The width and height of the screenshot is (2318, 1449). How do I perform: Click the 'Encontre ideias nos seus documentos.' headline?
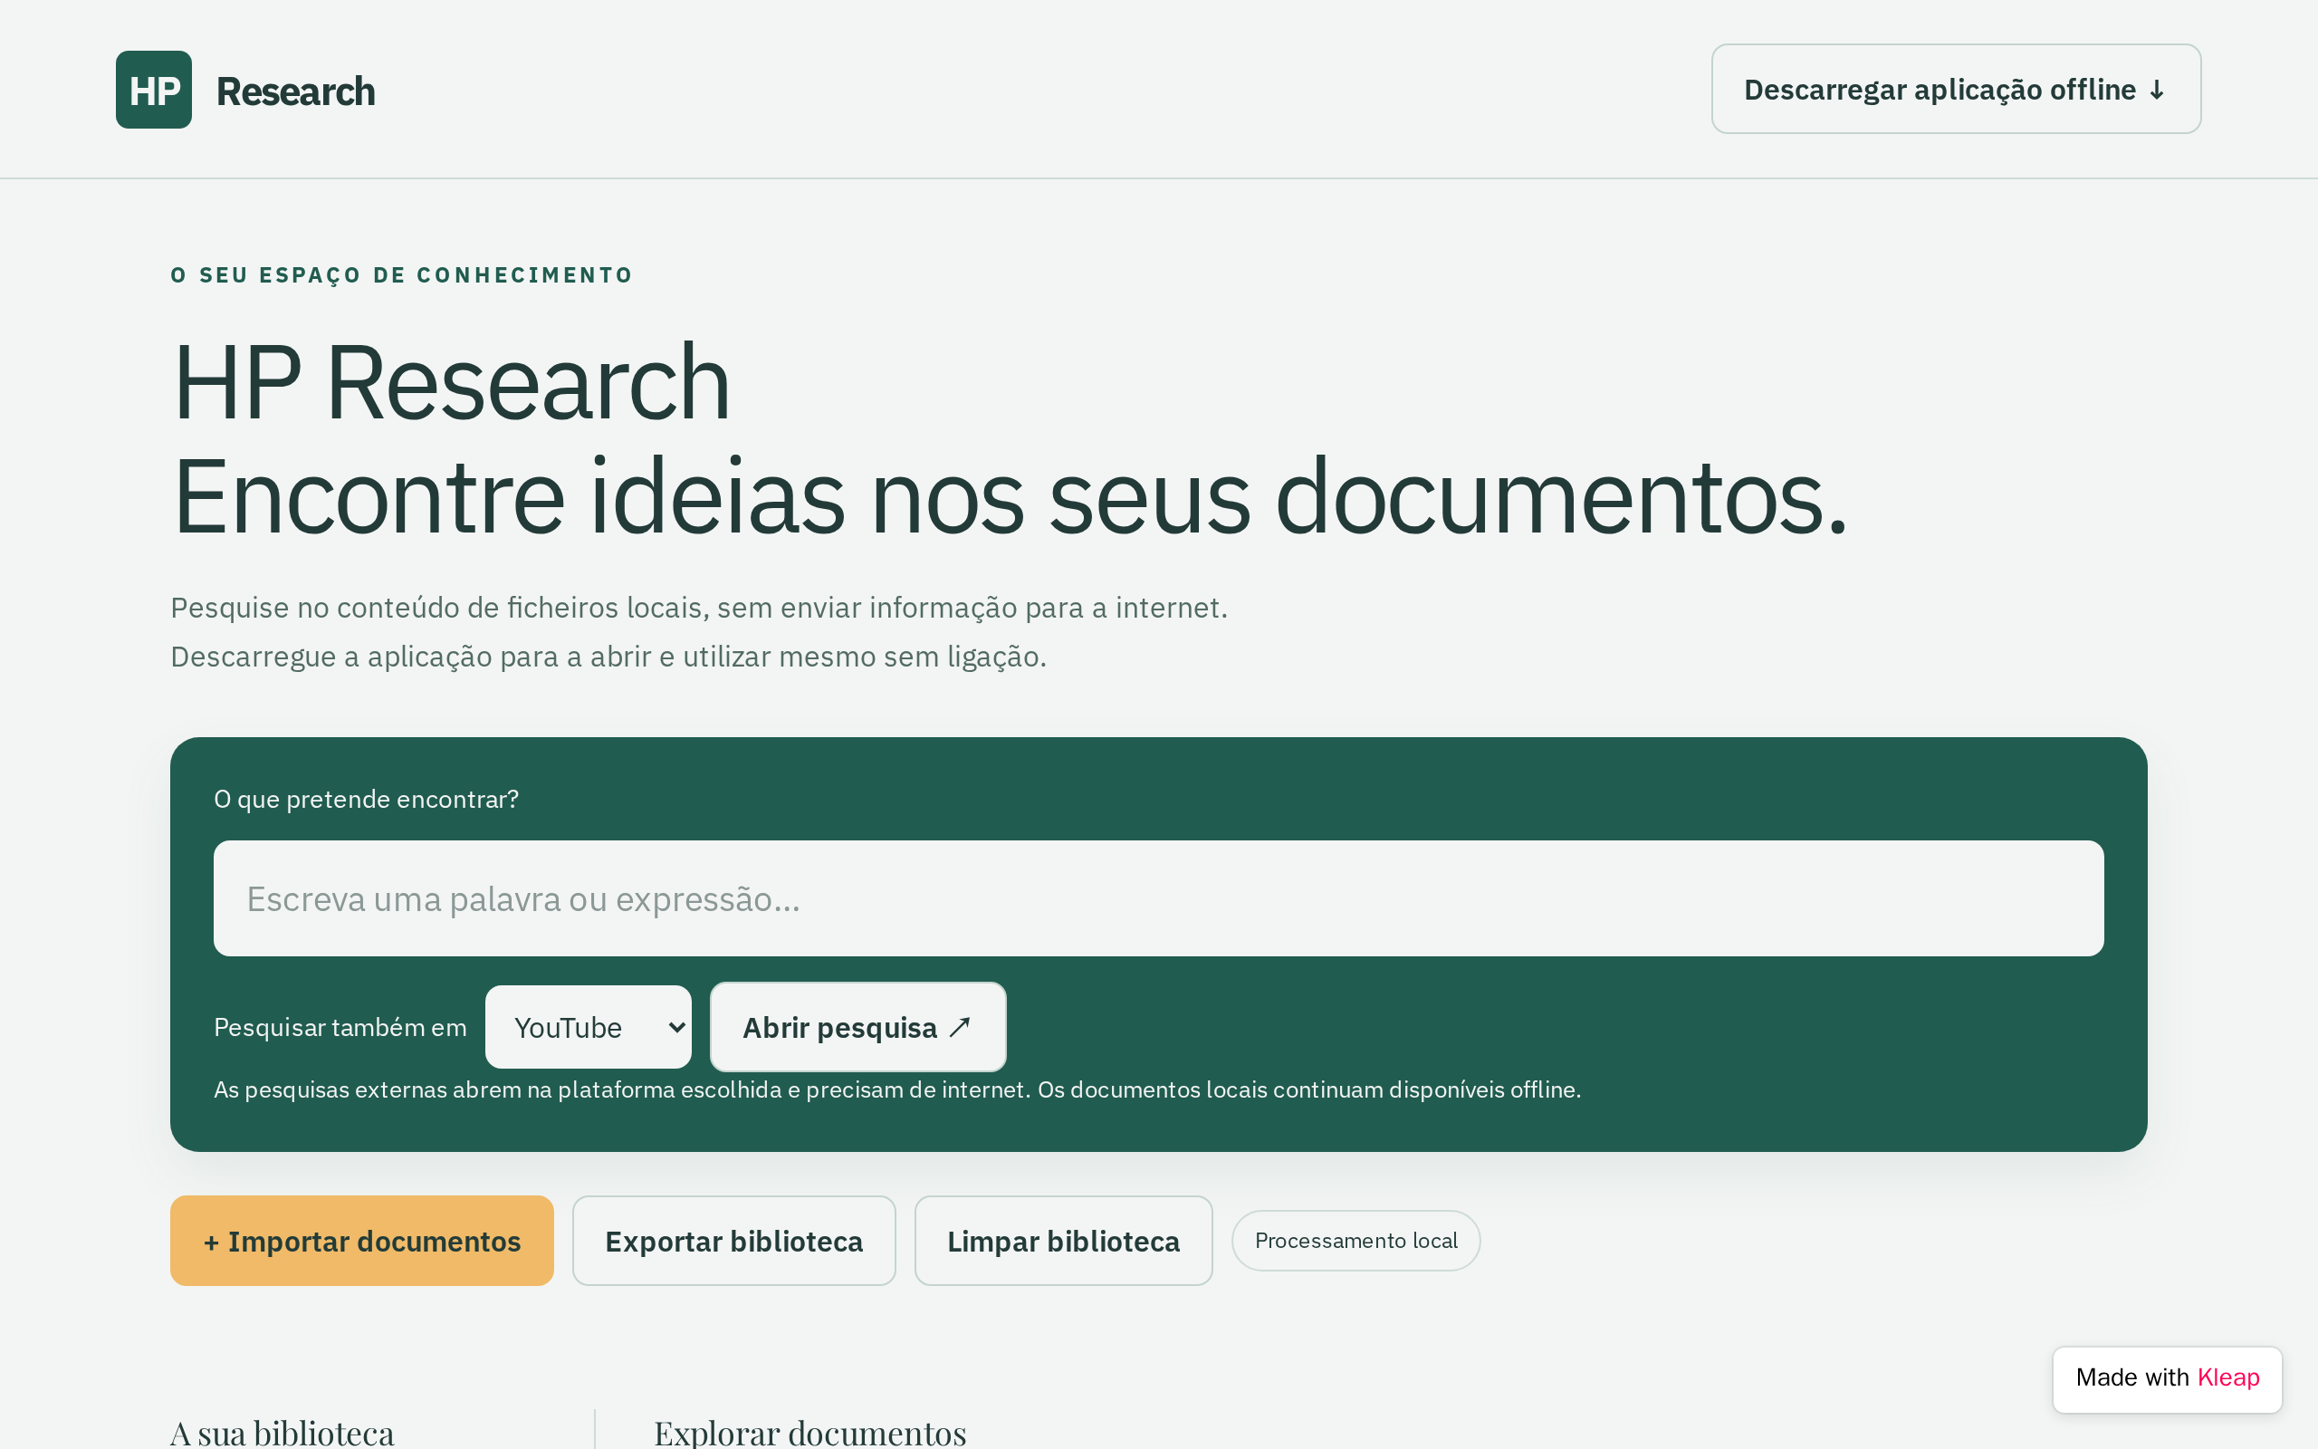pyautogui.click(x=1009, y=496)
